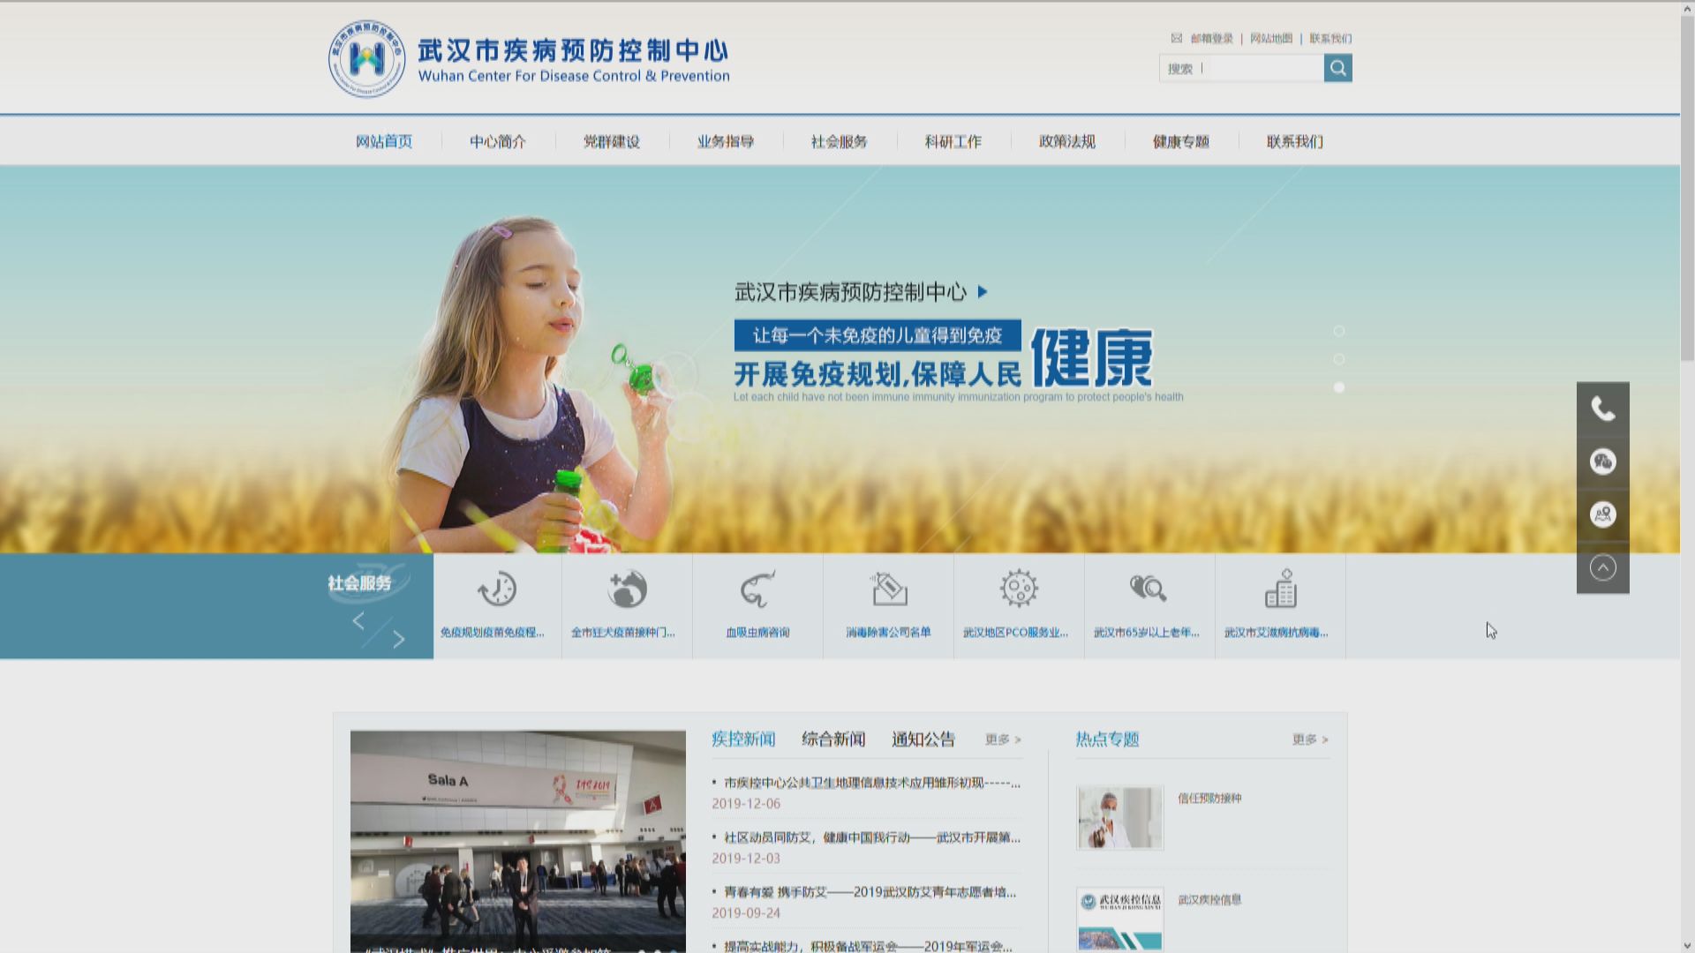Click the previous arrow in 社会服务 carousel
Image resolution: width=1695 pixels, height=953 pixels.
click(358, 620)
